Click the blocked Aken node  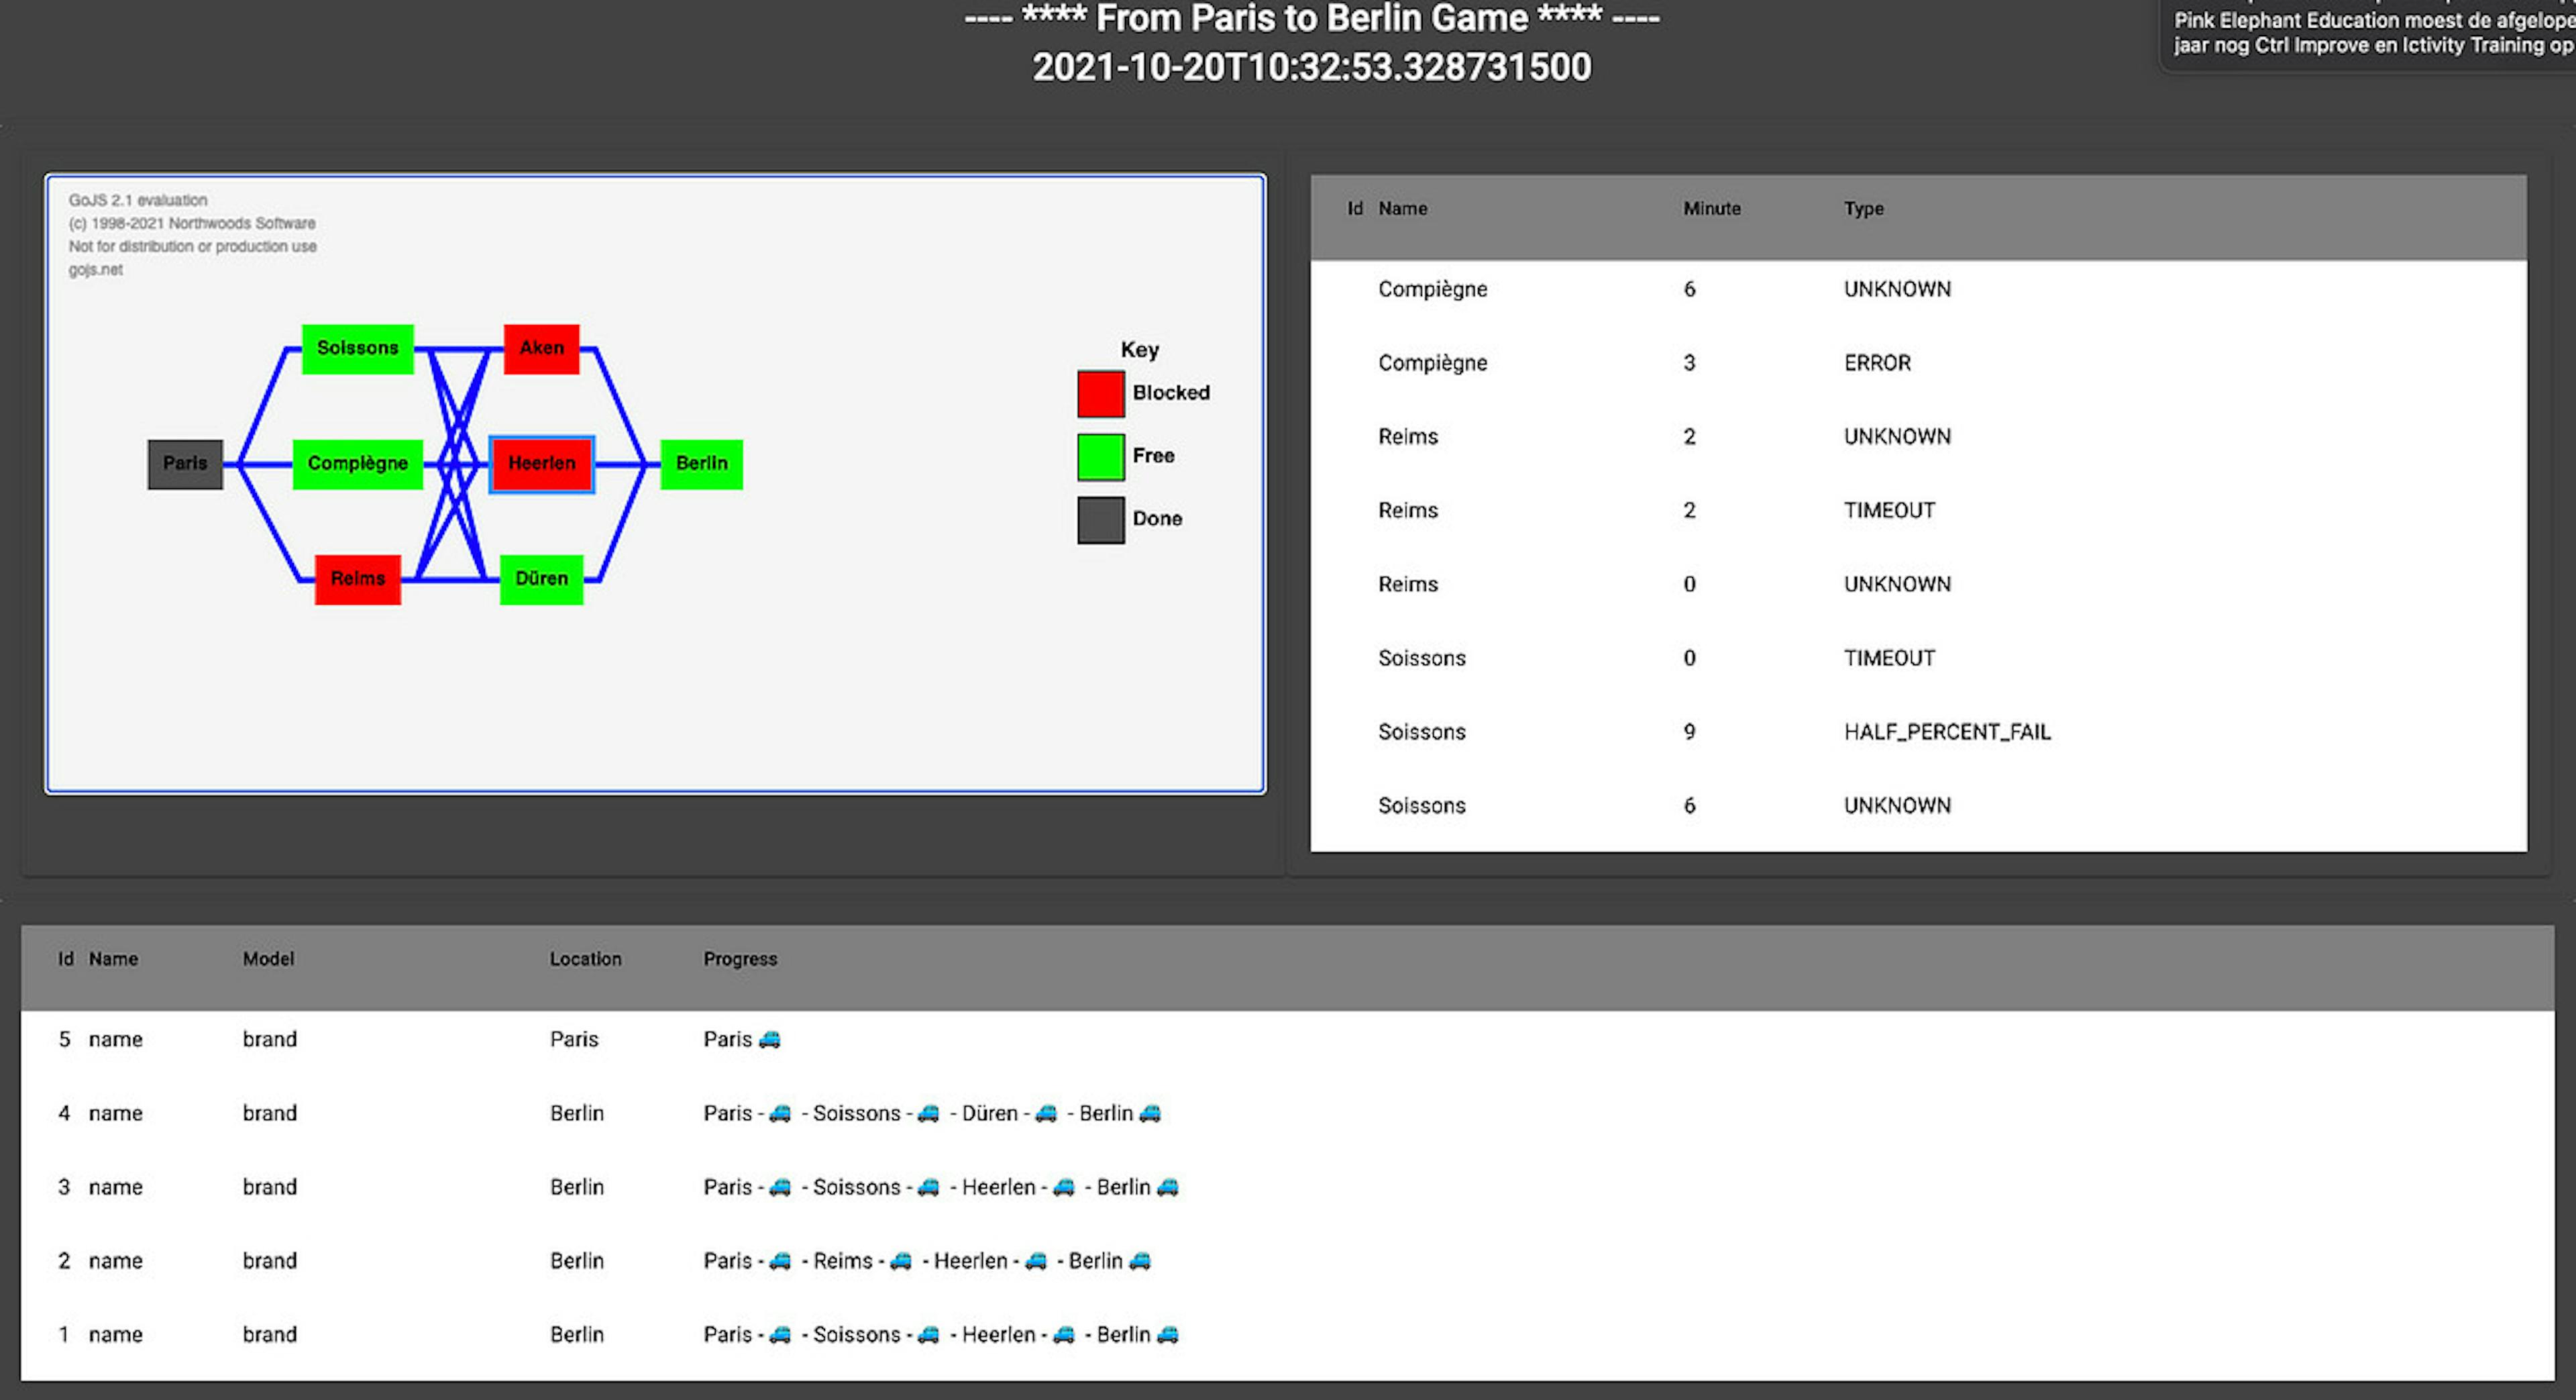(541, 348)
